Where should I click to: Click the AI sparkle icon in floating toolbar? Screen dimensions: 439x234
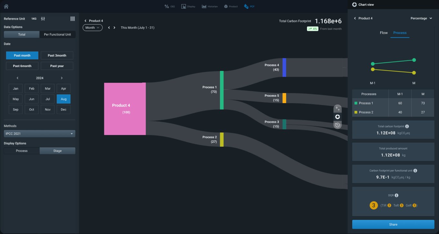(338, 109)
